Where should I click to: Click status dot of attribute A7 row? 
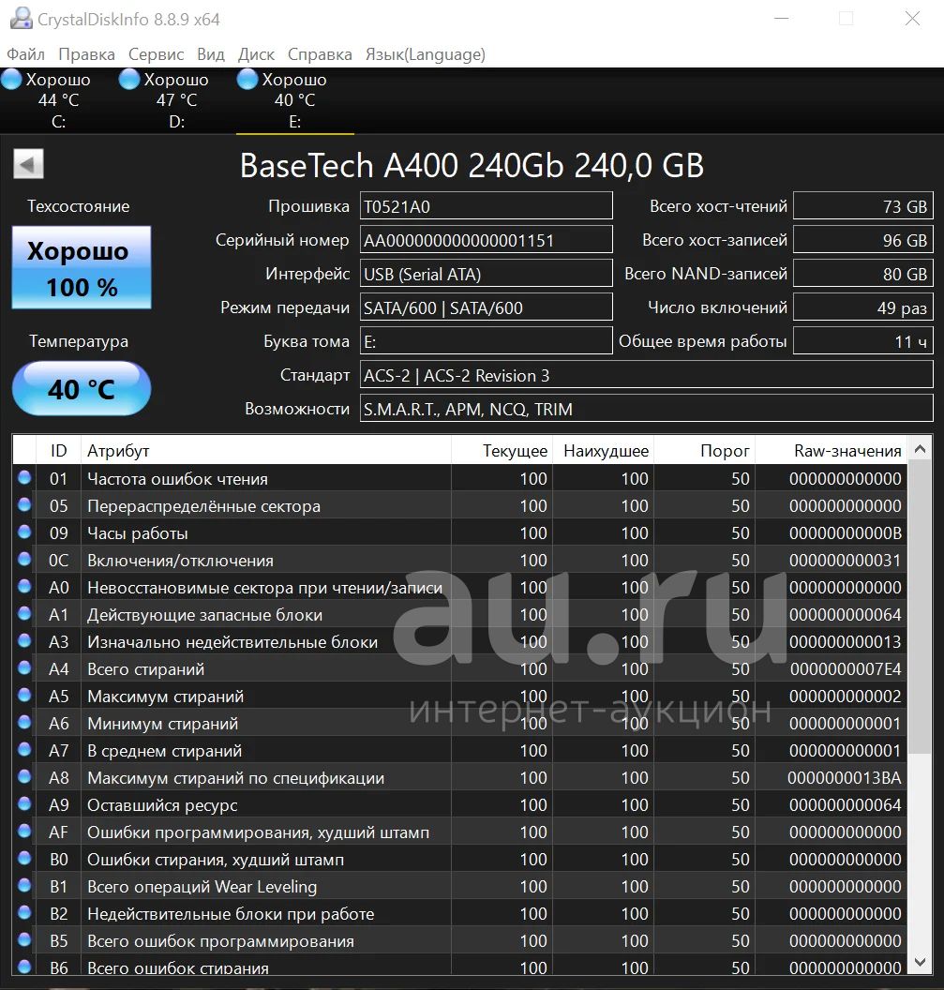click(x=24, y=749)
